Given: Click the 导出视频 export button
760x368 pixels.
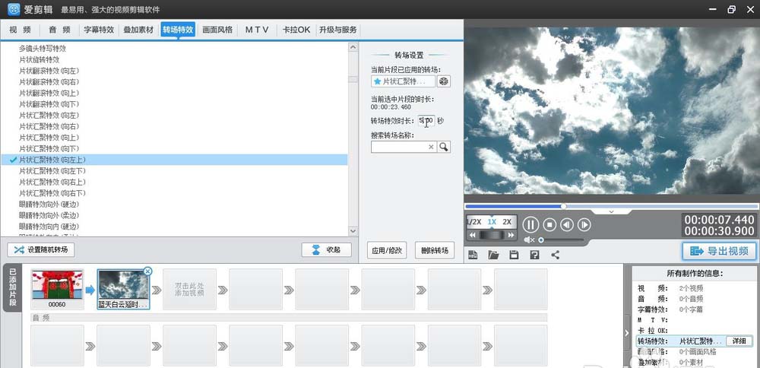Looking at the screenshot, I should click(x=719, y=252).
